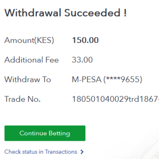
Task: Click the word Succeeded in the title
Action: 92,13
